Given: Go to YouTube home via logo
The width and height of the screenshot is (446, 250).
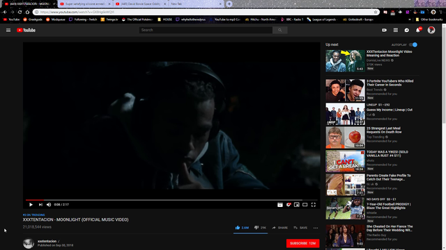Looking at the screenshot, I should tap(26, 30).
